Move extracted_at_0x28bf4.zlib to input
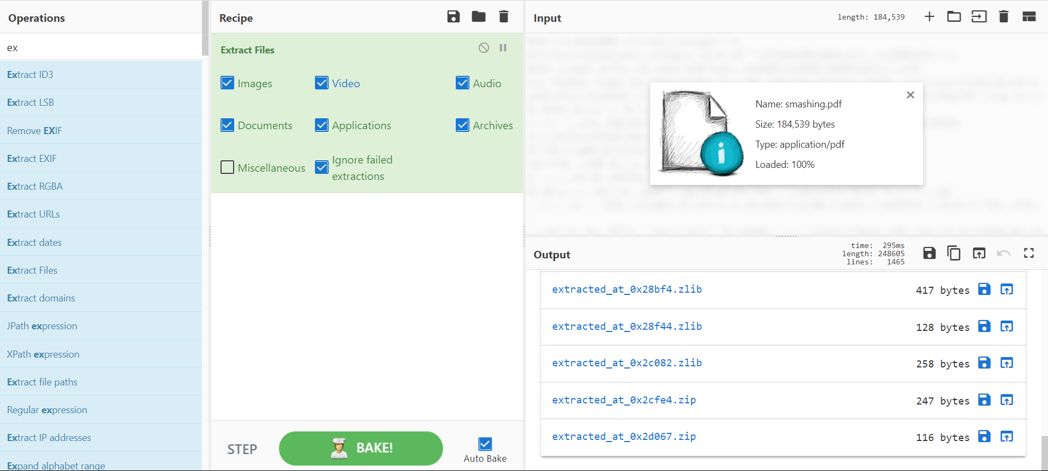 (x=1007, y=289)
